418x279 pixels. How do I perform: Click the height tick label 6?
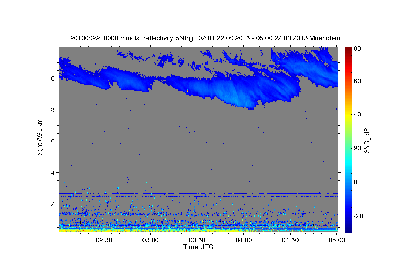coord(53,141)
